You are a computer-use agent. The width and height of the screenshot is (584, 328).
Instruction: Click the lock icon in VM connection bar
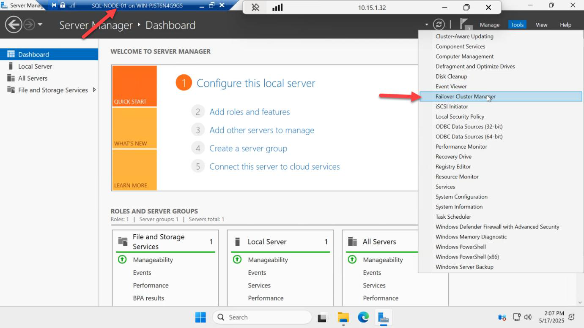[63, 5]
